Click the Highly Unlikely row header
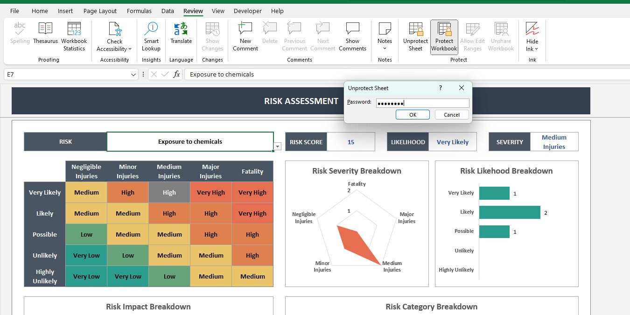Screen dimensions: 630x315 45,276
